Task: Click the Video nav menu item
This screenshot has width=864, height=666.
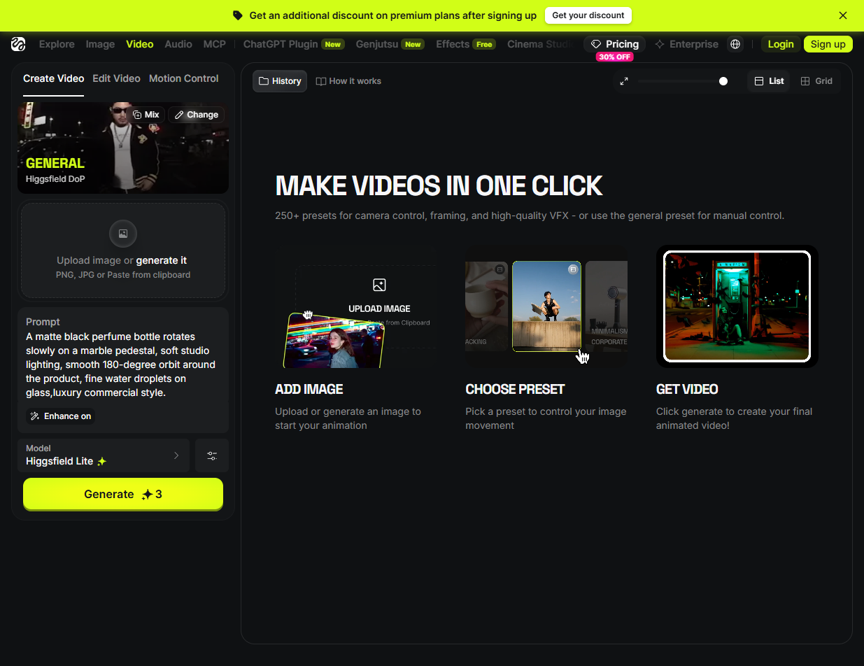Action: [x=140, y=44]
